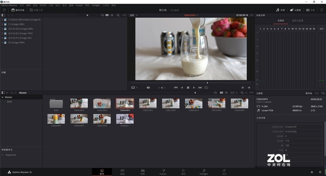Toggle the media storage sidebar panel icon
The height and width of the screenshot is (176, 326).
coord(4,15)
